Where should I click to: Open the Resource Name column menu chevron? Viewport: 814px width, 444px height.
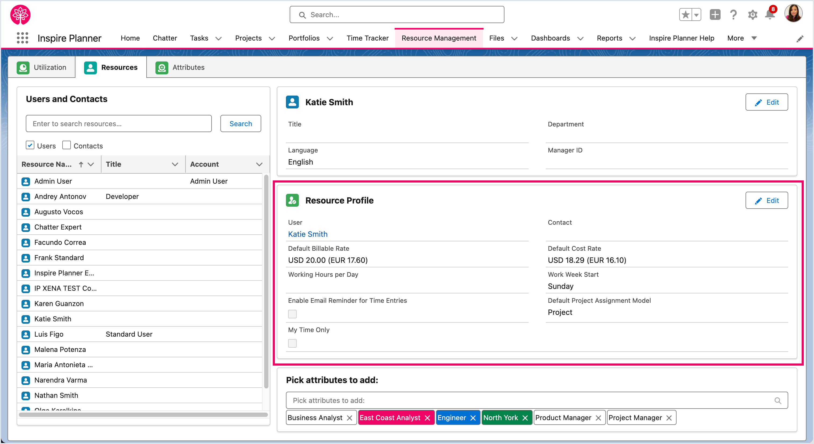(x=91, y=164)
